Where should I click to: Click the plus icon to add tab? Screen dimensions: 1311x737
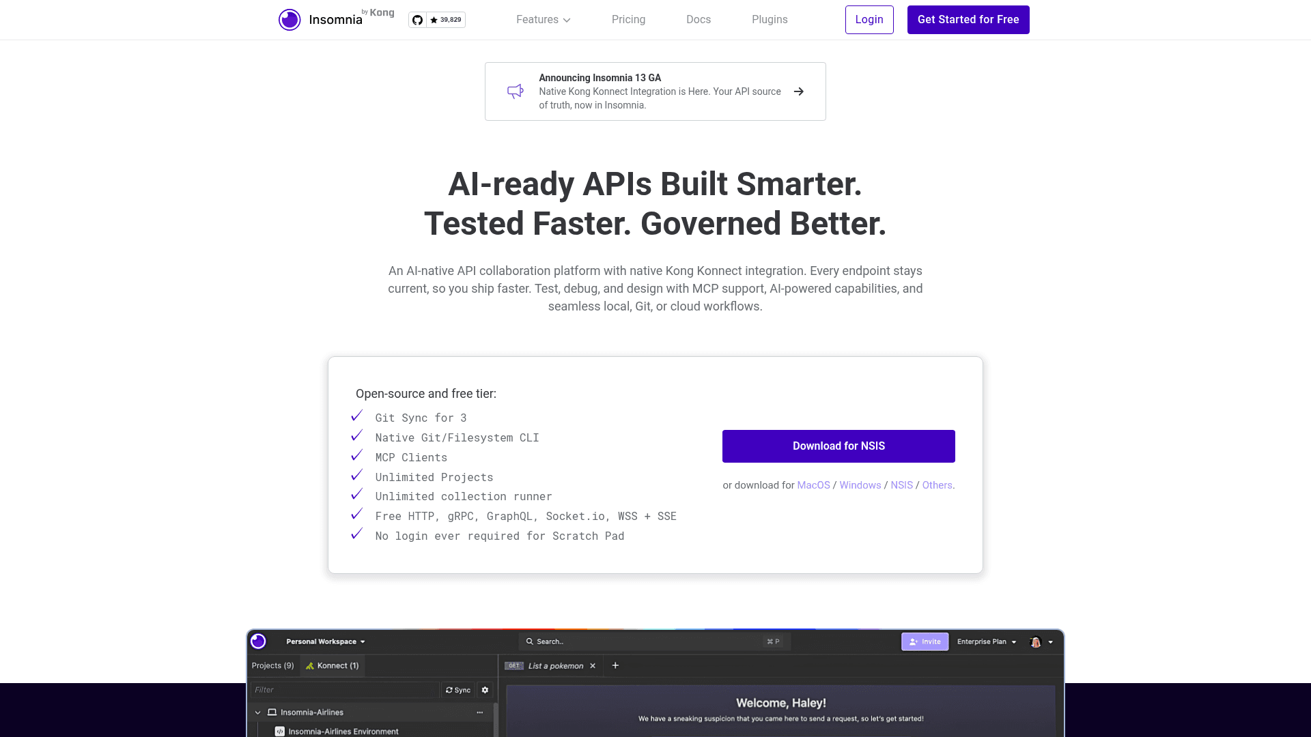(615, 665)
